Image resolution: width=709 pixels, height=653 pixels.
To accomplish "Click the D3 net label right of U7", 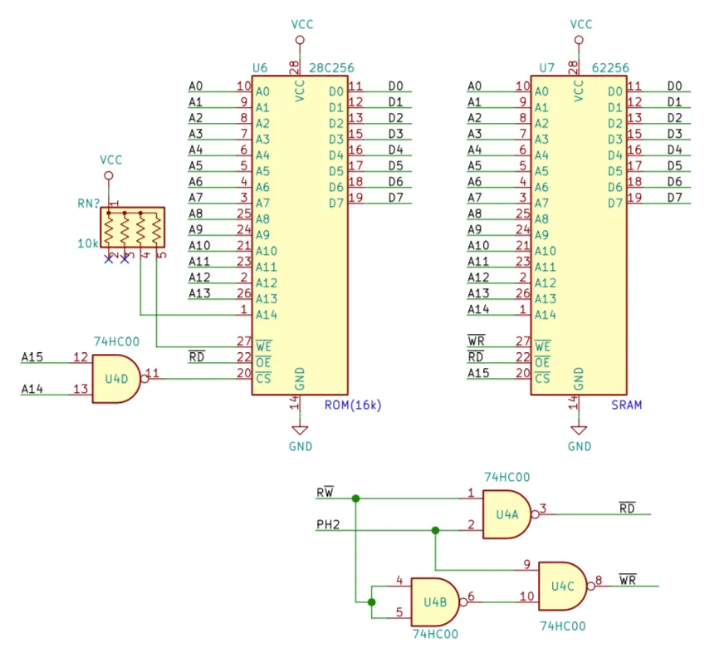I will tap(675, 134).
